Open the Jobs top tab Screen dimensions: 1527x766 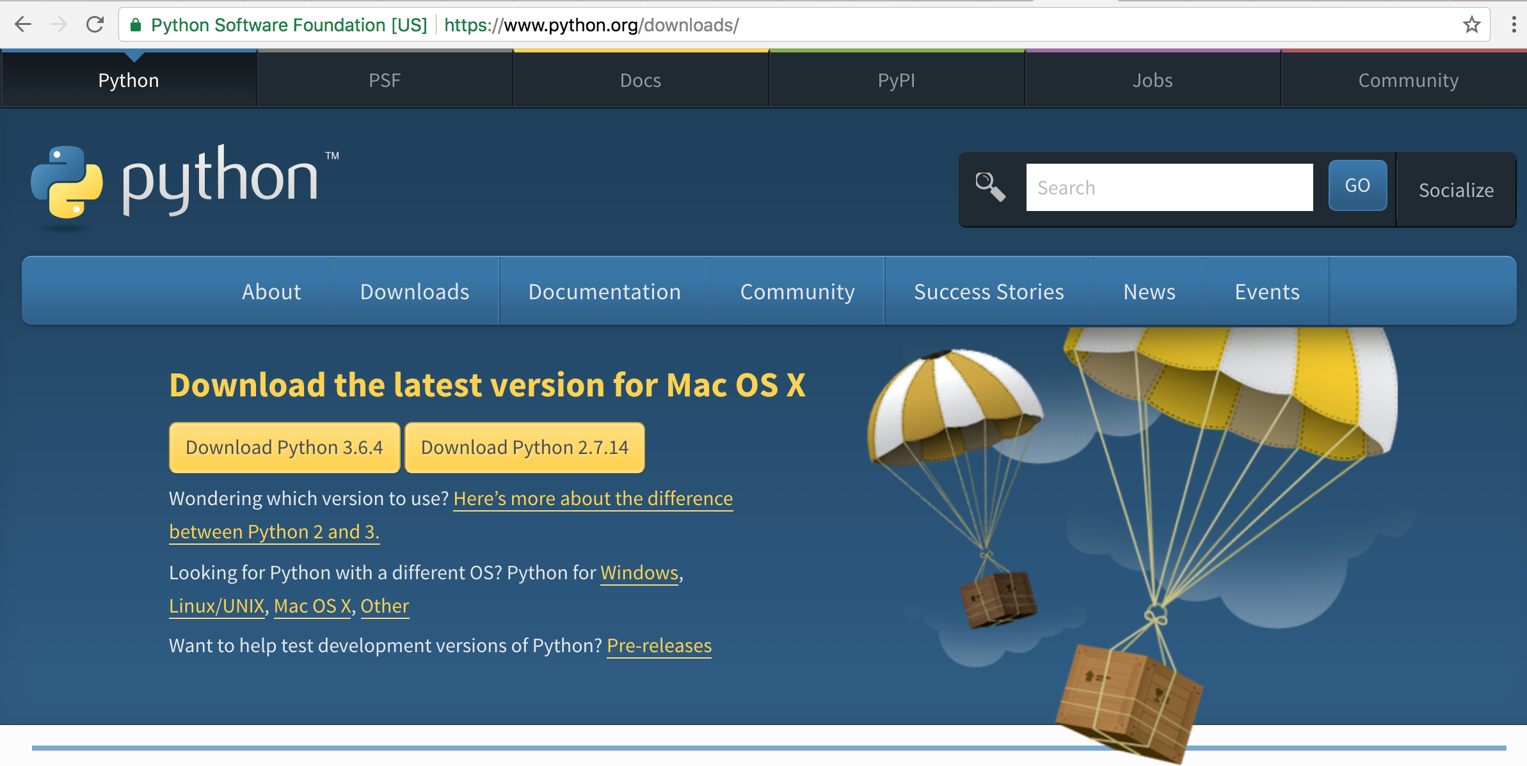click(1153, 80)
